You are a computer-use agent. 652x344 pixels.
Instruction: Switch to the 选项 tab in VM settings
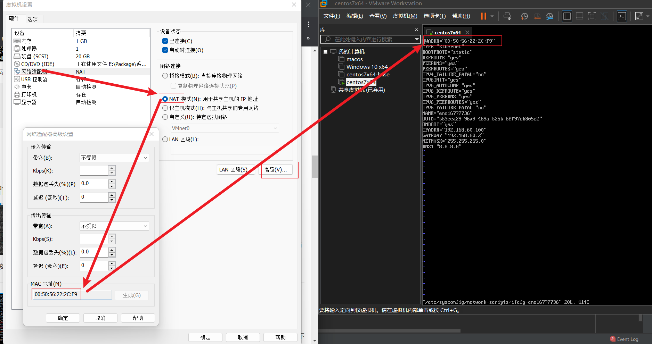pos(33,19)
